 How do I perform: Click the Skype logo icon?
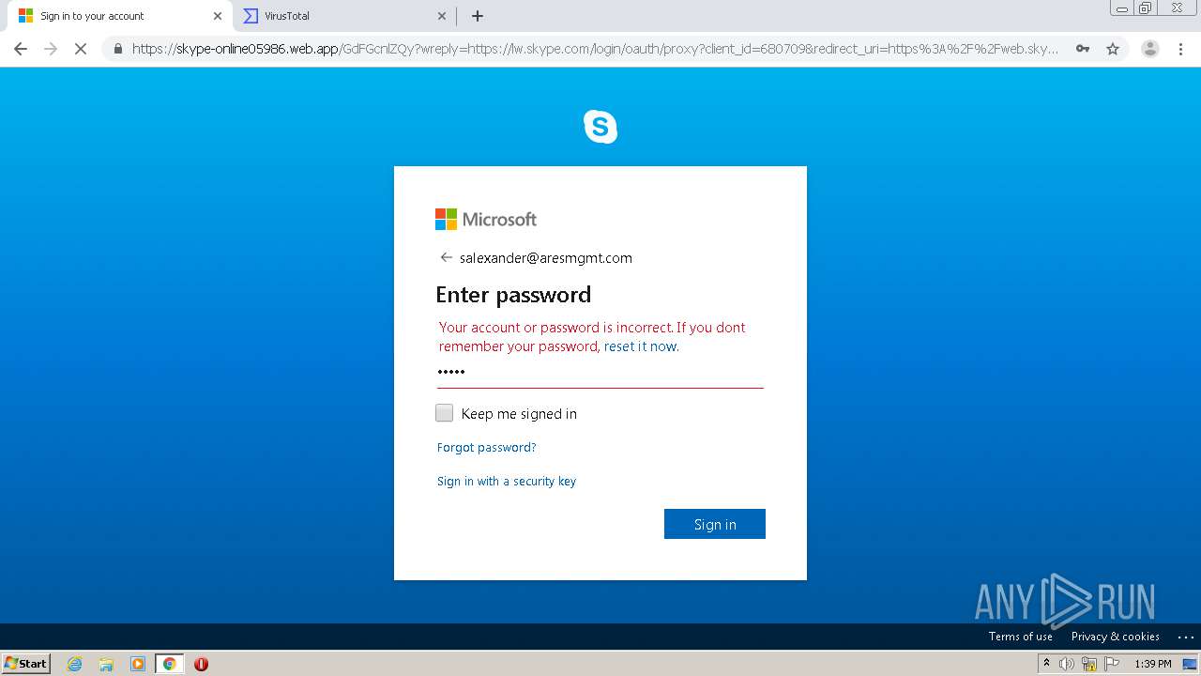click(x=600, y=127)
